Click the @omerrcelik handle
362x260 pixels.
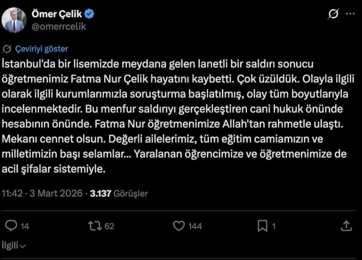coord(58,26)
